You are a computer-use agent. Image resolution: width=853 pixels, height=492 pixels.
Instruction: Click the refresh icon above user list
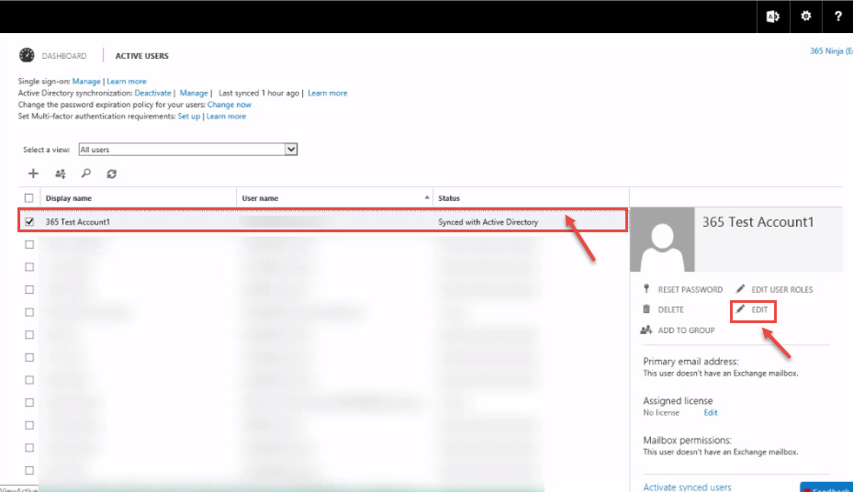coord(111,173)
